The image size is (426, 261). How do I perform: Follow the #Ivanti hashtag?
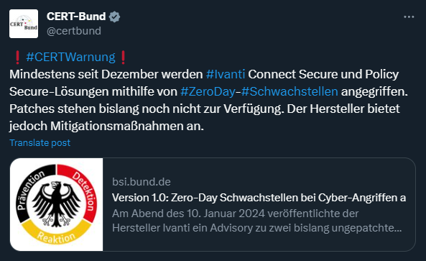tap(226, 74)
